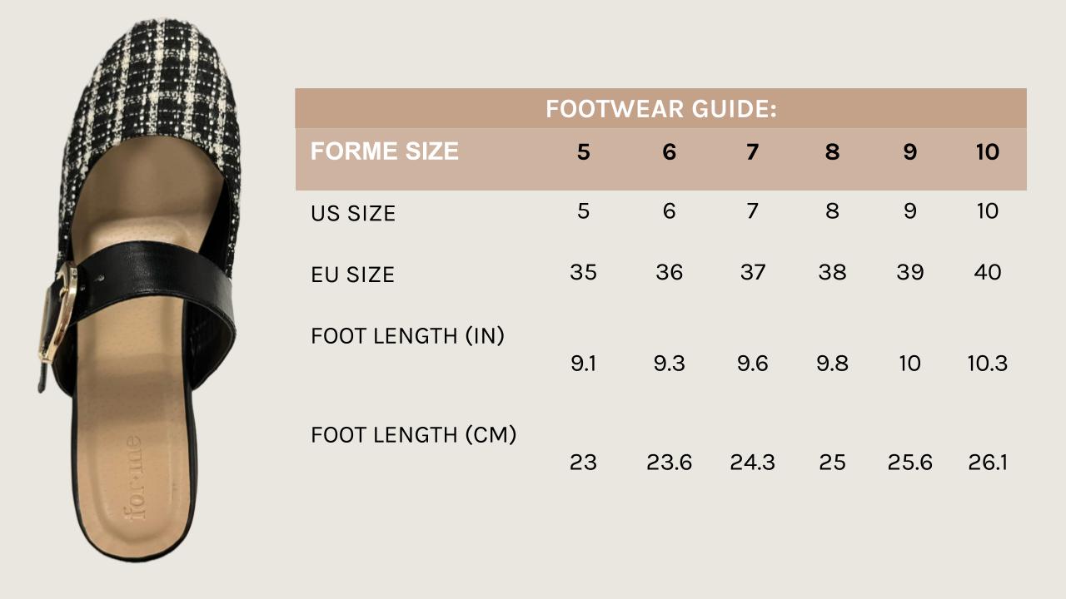Select Forme size 10 column header
Image resolution: width=1066 pixels, height=599 pixels.
(987, 152)
